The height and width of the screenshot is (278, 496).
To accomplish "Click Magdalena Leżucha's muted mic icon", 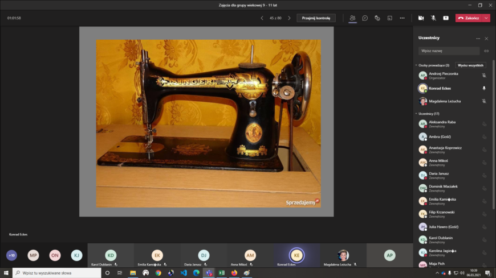I will [484, 101].
